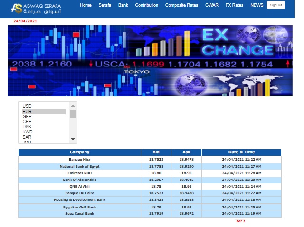The height and width of the screenshot is (227, 304).
Task: Click QNB Al Ahli bid 18.75
Action: click(156, 187)
